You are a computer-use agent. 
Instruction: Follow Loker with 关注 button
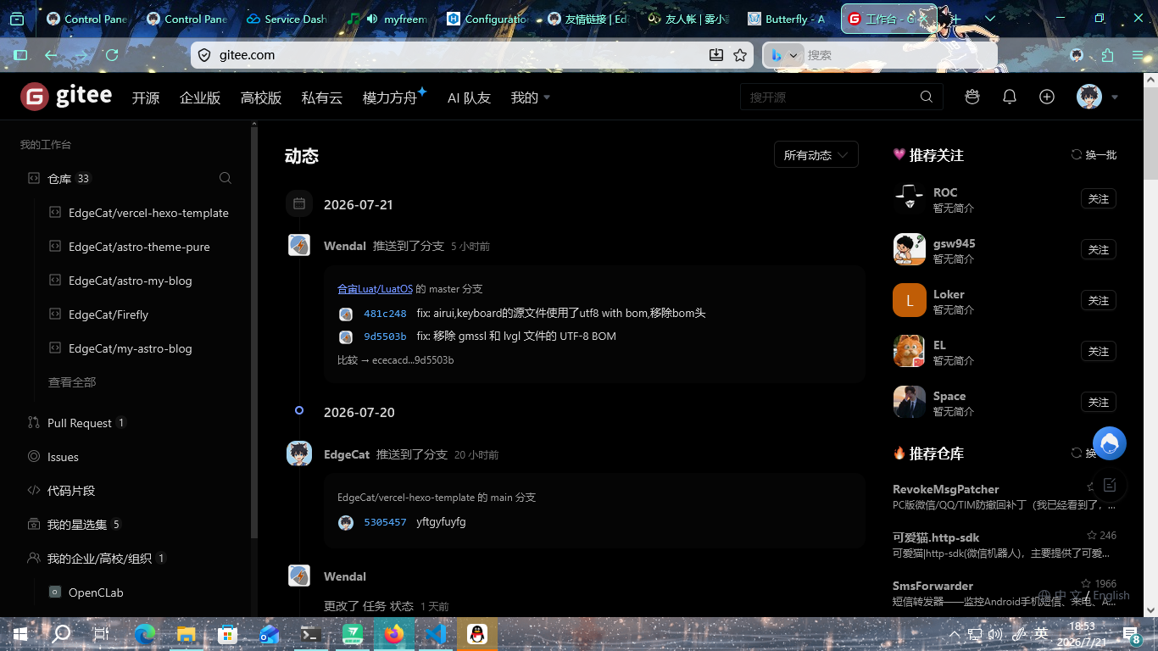click(x=1099, y=300)
